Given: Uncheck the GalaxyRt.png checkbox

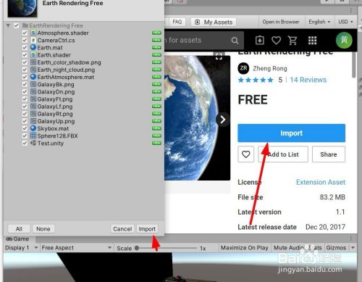Looking at the screenshot, I should pyautogui.click(x=25, y=114).
